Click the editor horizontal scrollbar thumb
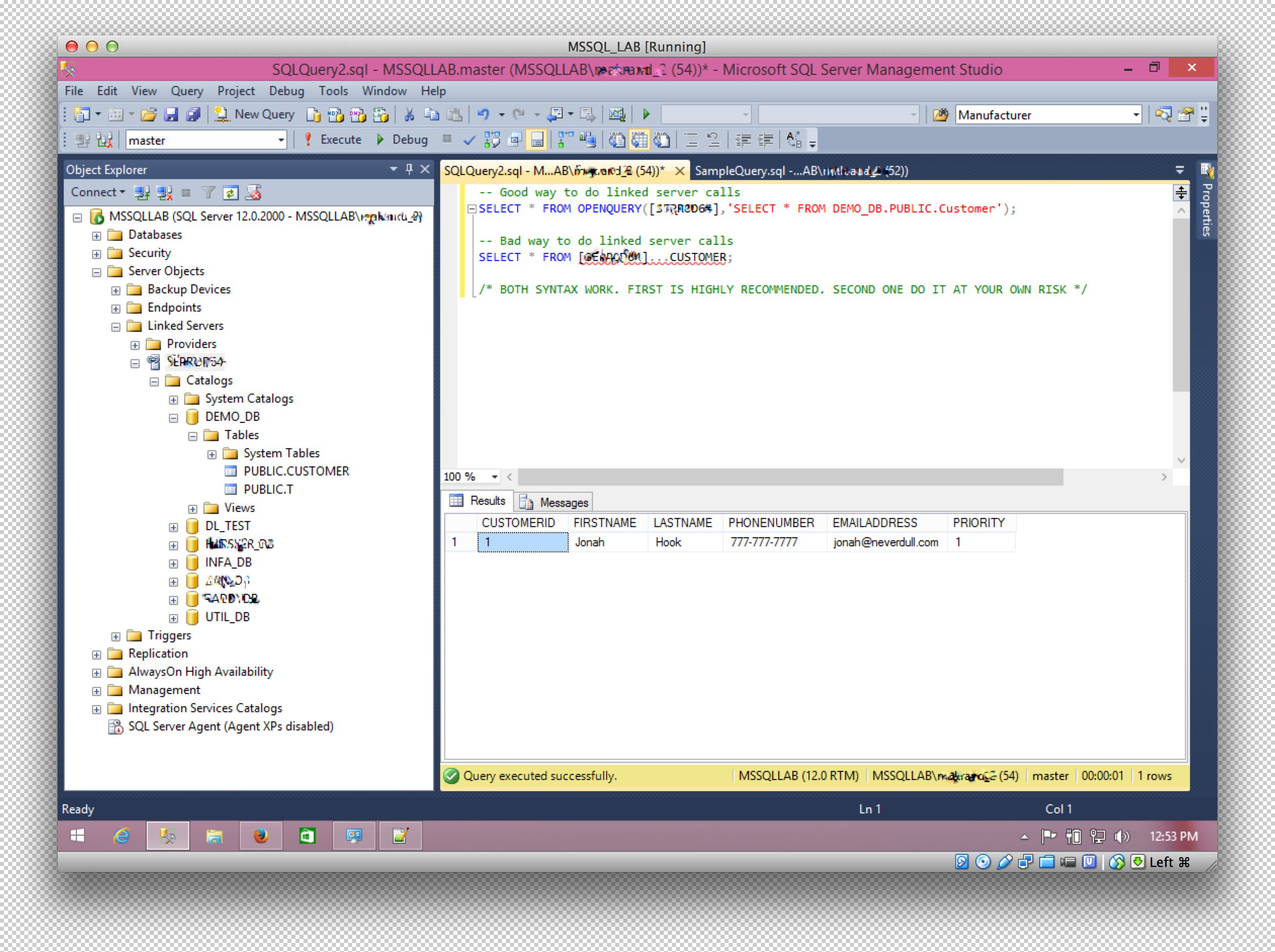The width and height of the screenshot is (1275, 952). (x=790, y=477)
